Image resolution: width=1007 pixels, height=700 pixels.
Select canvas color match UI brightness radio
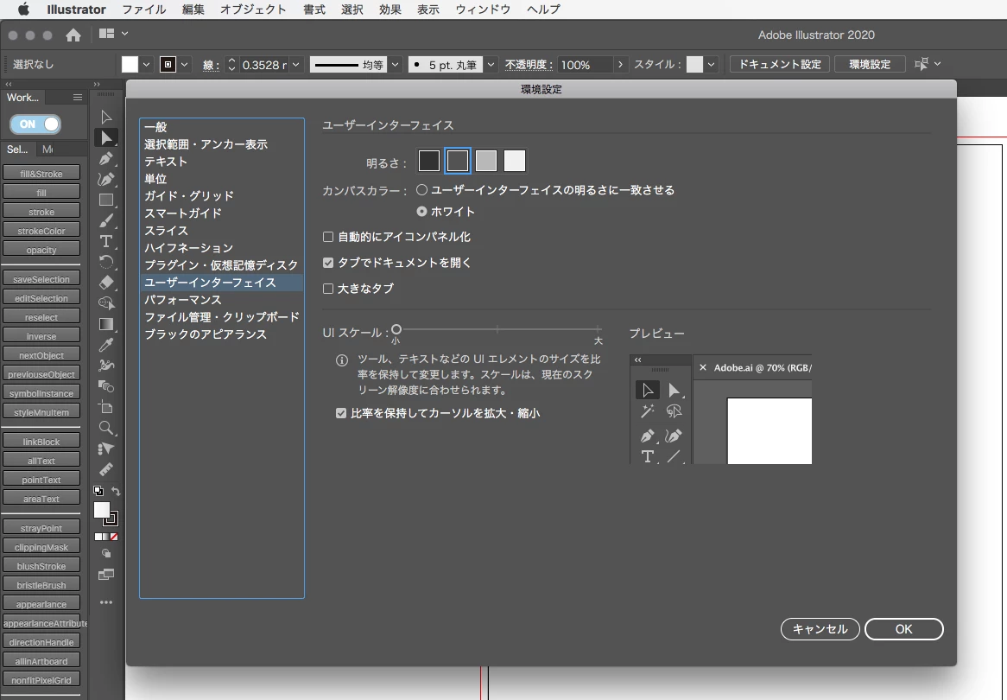coord(422,189)
